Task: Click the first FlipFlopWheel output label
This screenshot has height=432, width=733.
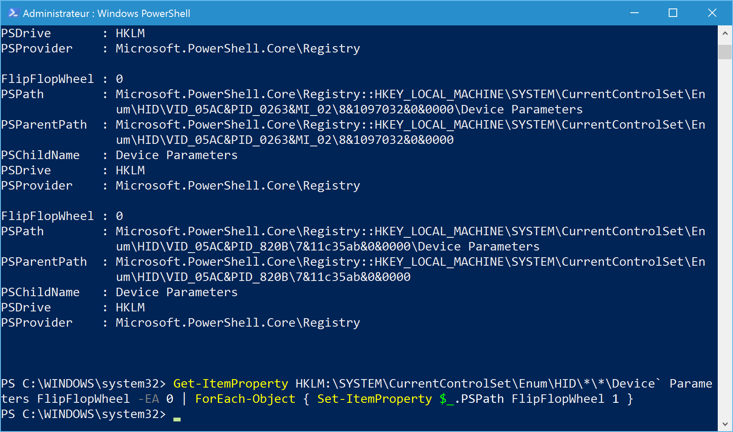Action: tap(47, 79)
